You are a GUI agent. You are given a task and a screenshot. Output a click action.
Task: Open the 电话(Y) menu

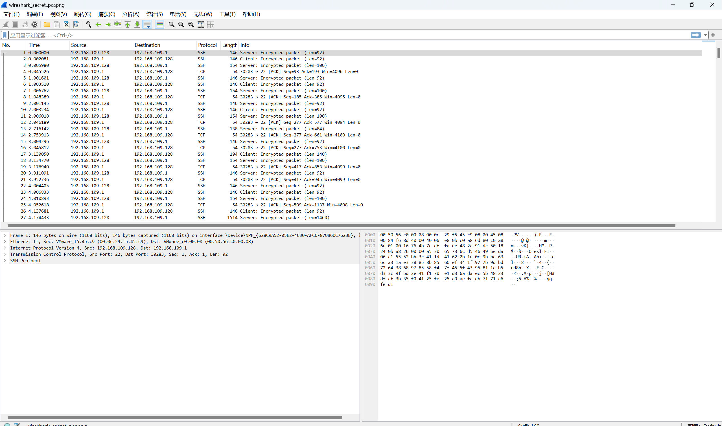pyautogui.click(x=178, y=14)
